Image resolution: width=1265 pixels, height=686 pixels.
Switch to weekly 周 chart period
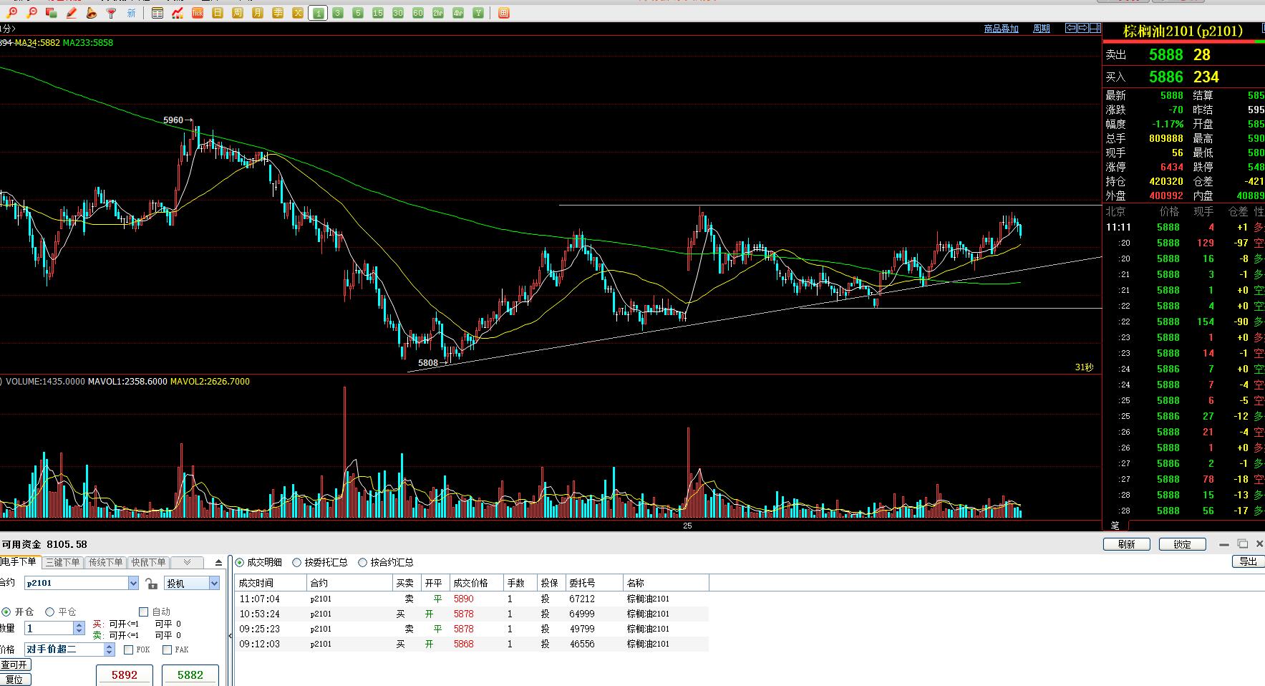[x=238, y=13]
